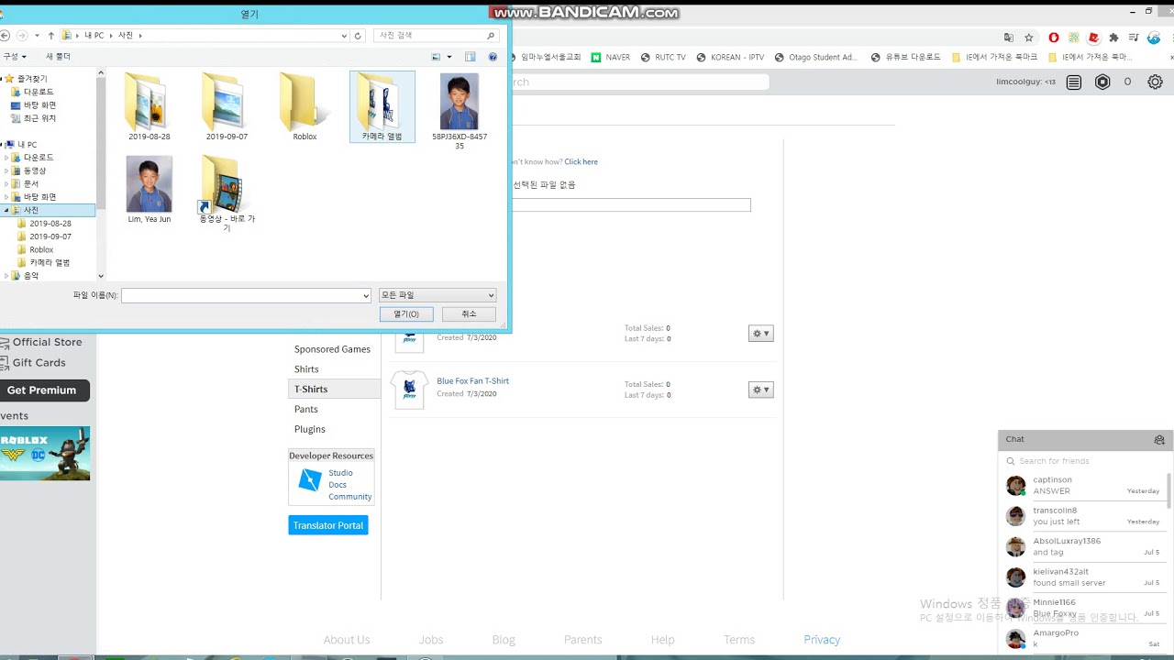Click the back arrow in the file dialog
Image resolution: width=1174 pixels, height=660 pixels.
click(x=5, y=36)
